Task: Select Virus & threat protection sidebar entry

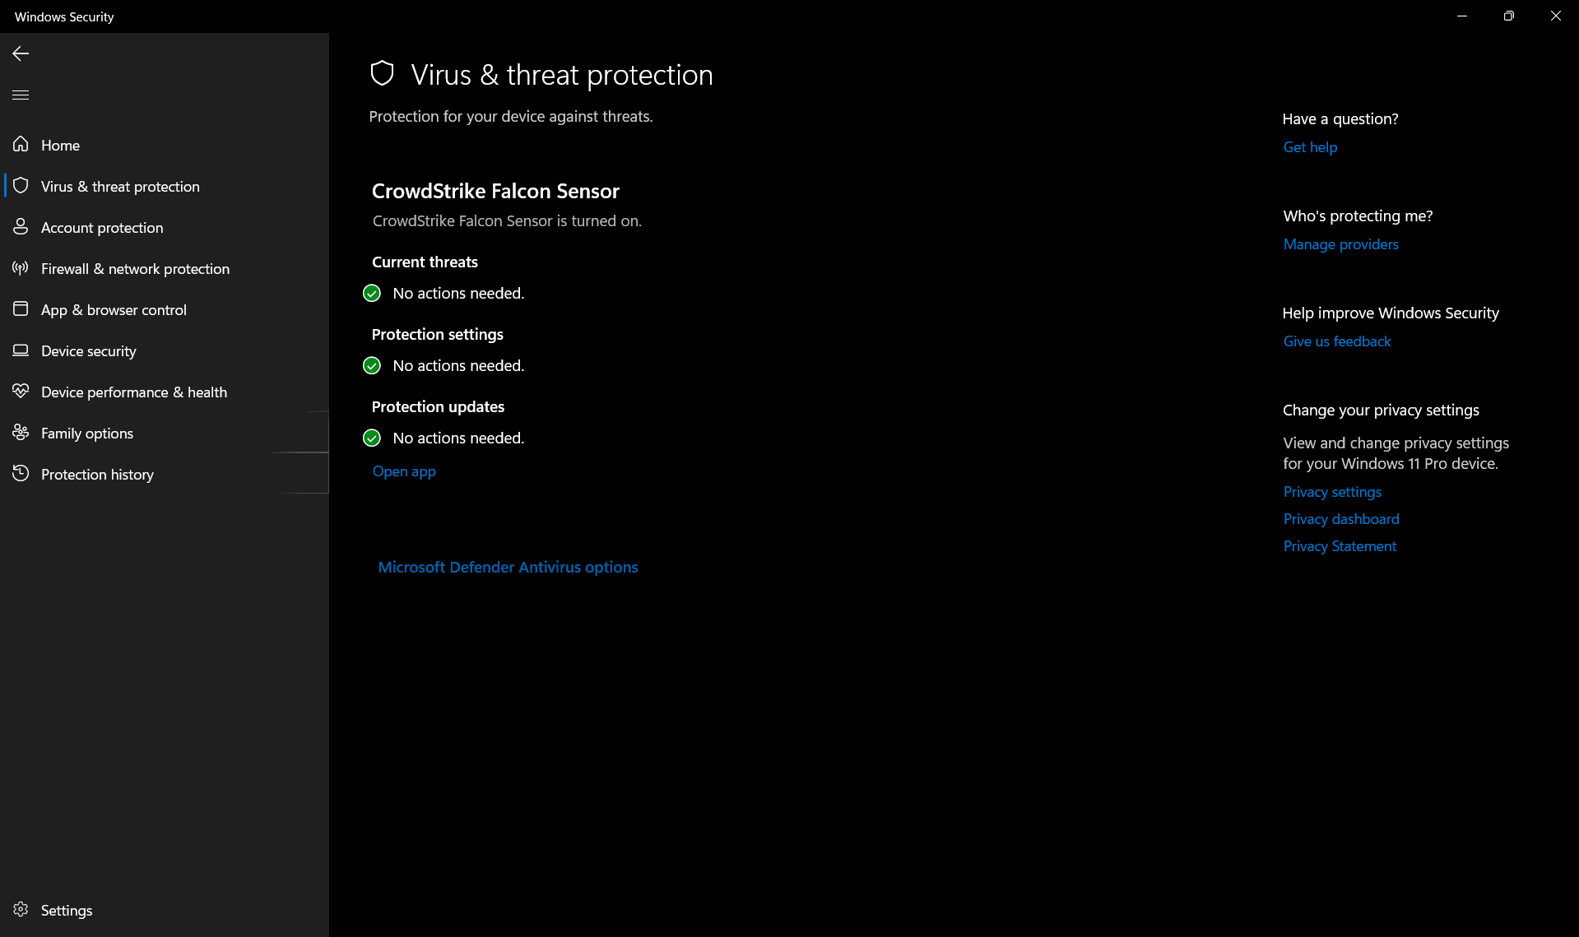Action: (120, 186)
